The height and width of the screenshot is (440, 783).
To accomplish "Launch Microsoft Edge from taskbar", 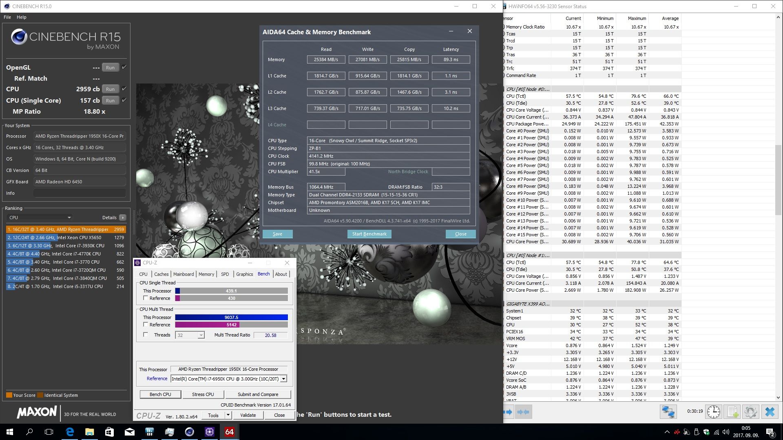I will coord(70,432).
